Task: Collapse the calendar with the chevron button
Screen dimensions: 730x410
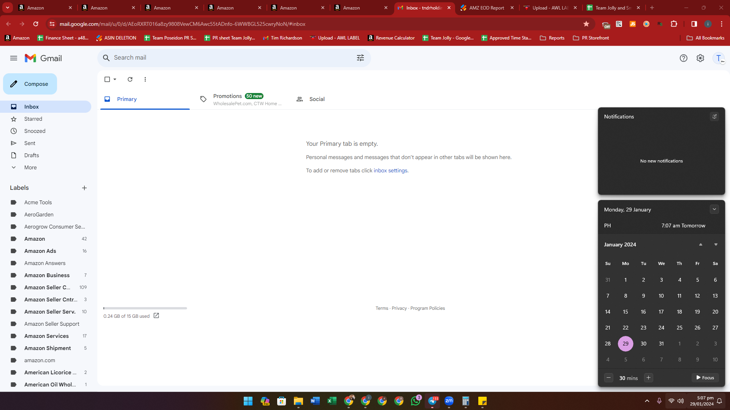Action: (714, 209)
